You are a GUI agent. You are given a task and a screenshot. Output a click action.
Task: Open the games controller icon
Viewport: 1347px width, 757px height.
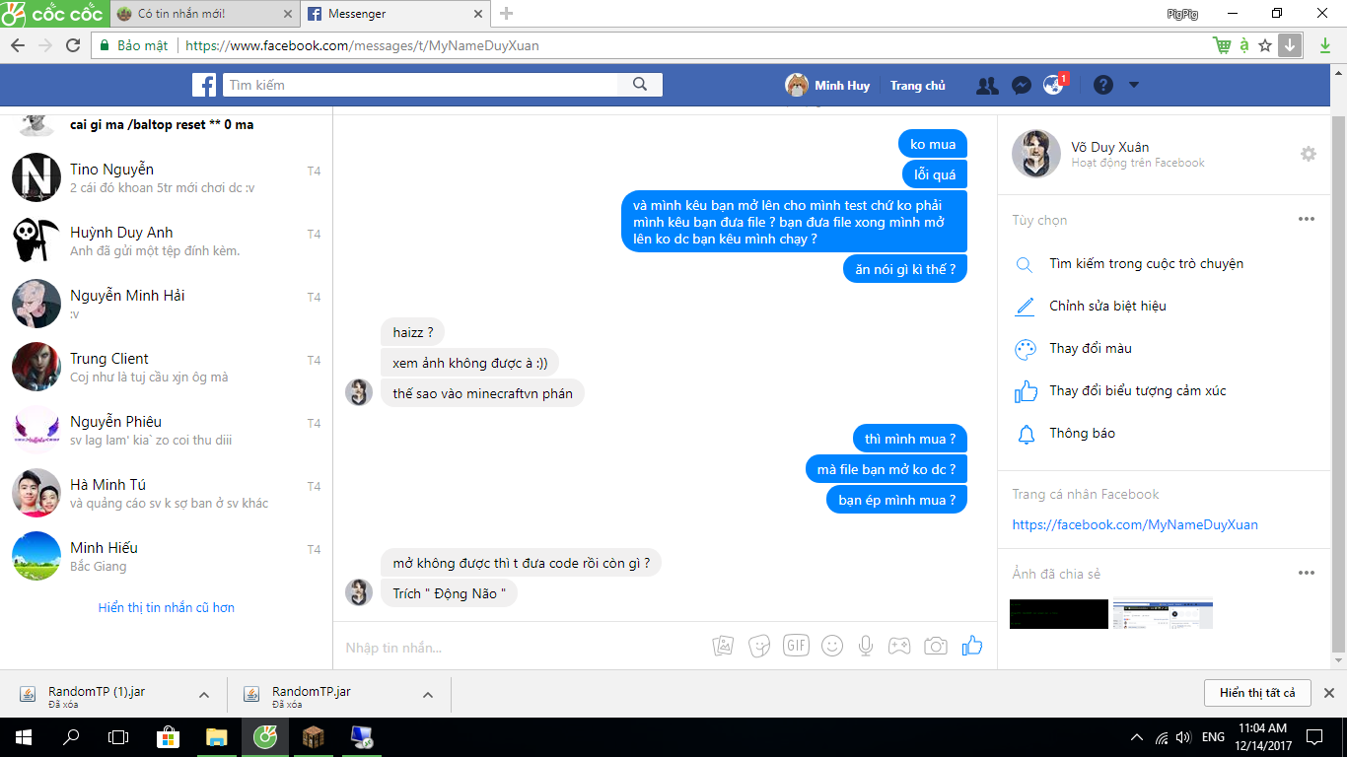click(899, 646)
